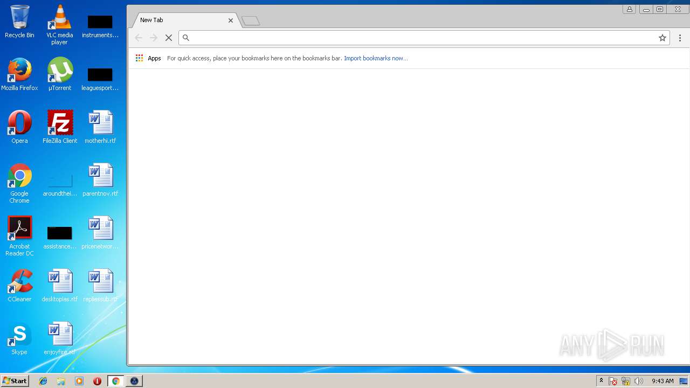Click the 9:43 AM system clock

coord(663,381)
